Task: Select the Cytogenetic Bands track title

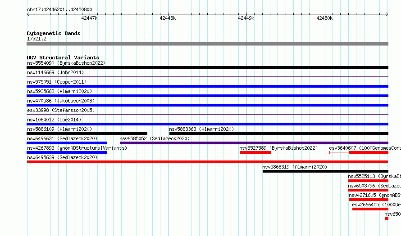Action: pyautogui.click(x=54, y=33)
